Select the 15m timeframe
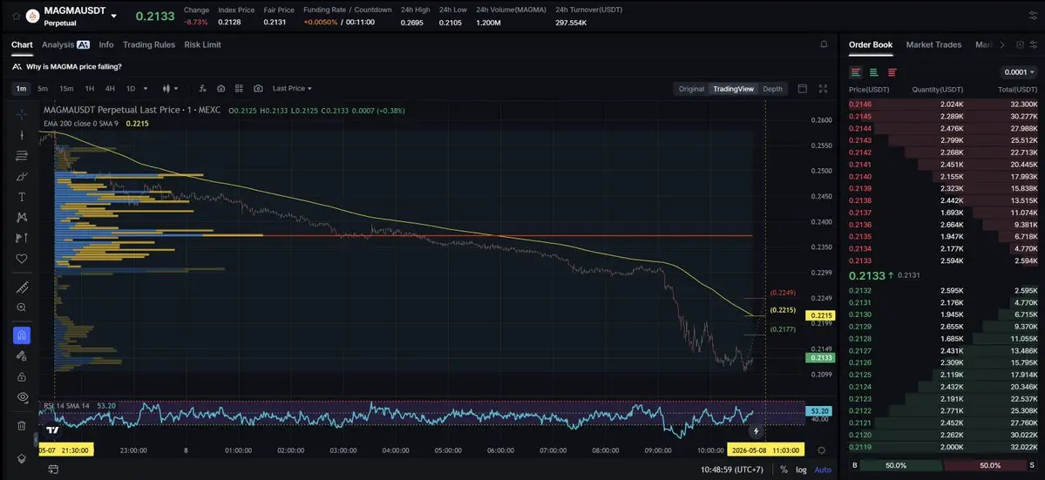This screenshot has width=1045, height=480. click(66, 89)
